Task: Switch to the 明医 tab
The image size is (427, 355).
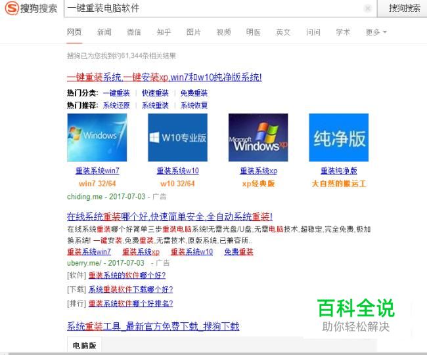Action: [x=254, y=32]
